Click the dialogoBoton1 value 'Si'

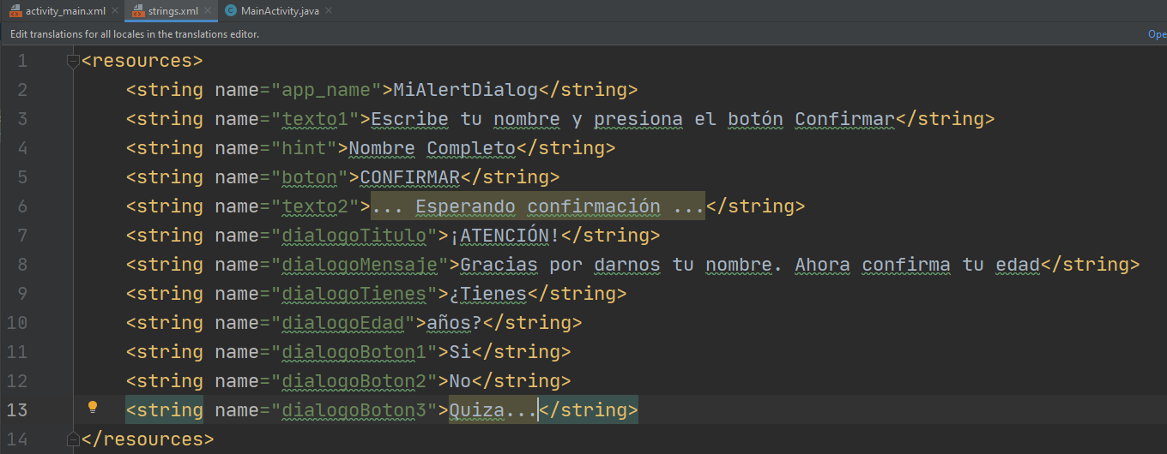tap(460, 352)
